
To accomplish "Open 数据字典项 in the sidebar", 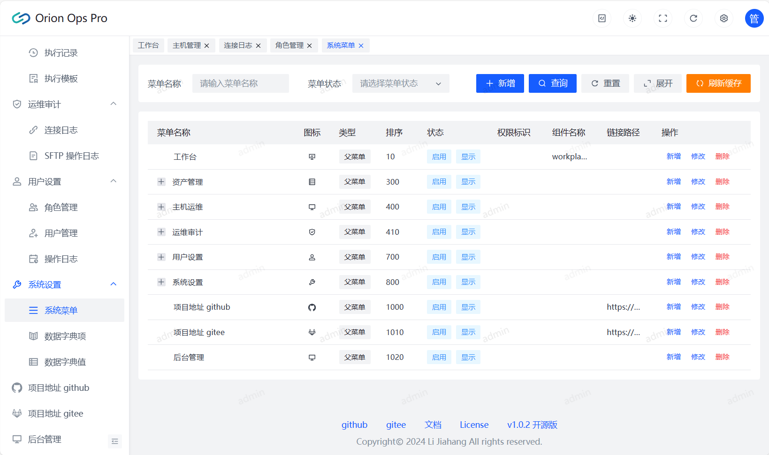I will click(65, 336).
